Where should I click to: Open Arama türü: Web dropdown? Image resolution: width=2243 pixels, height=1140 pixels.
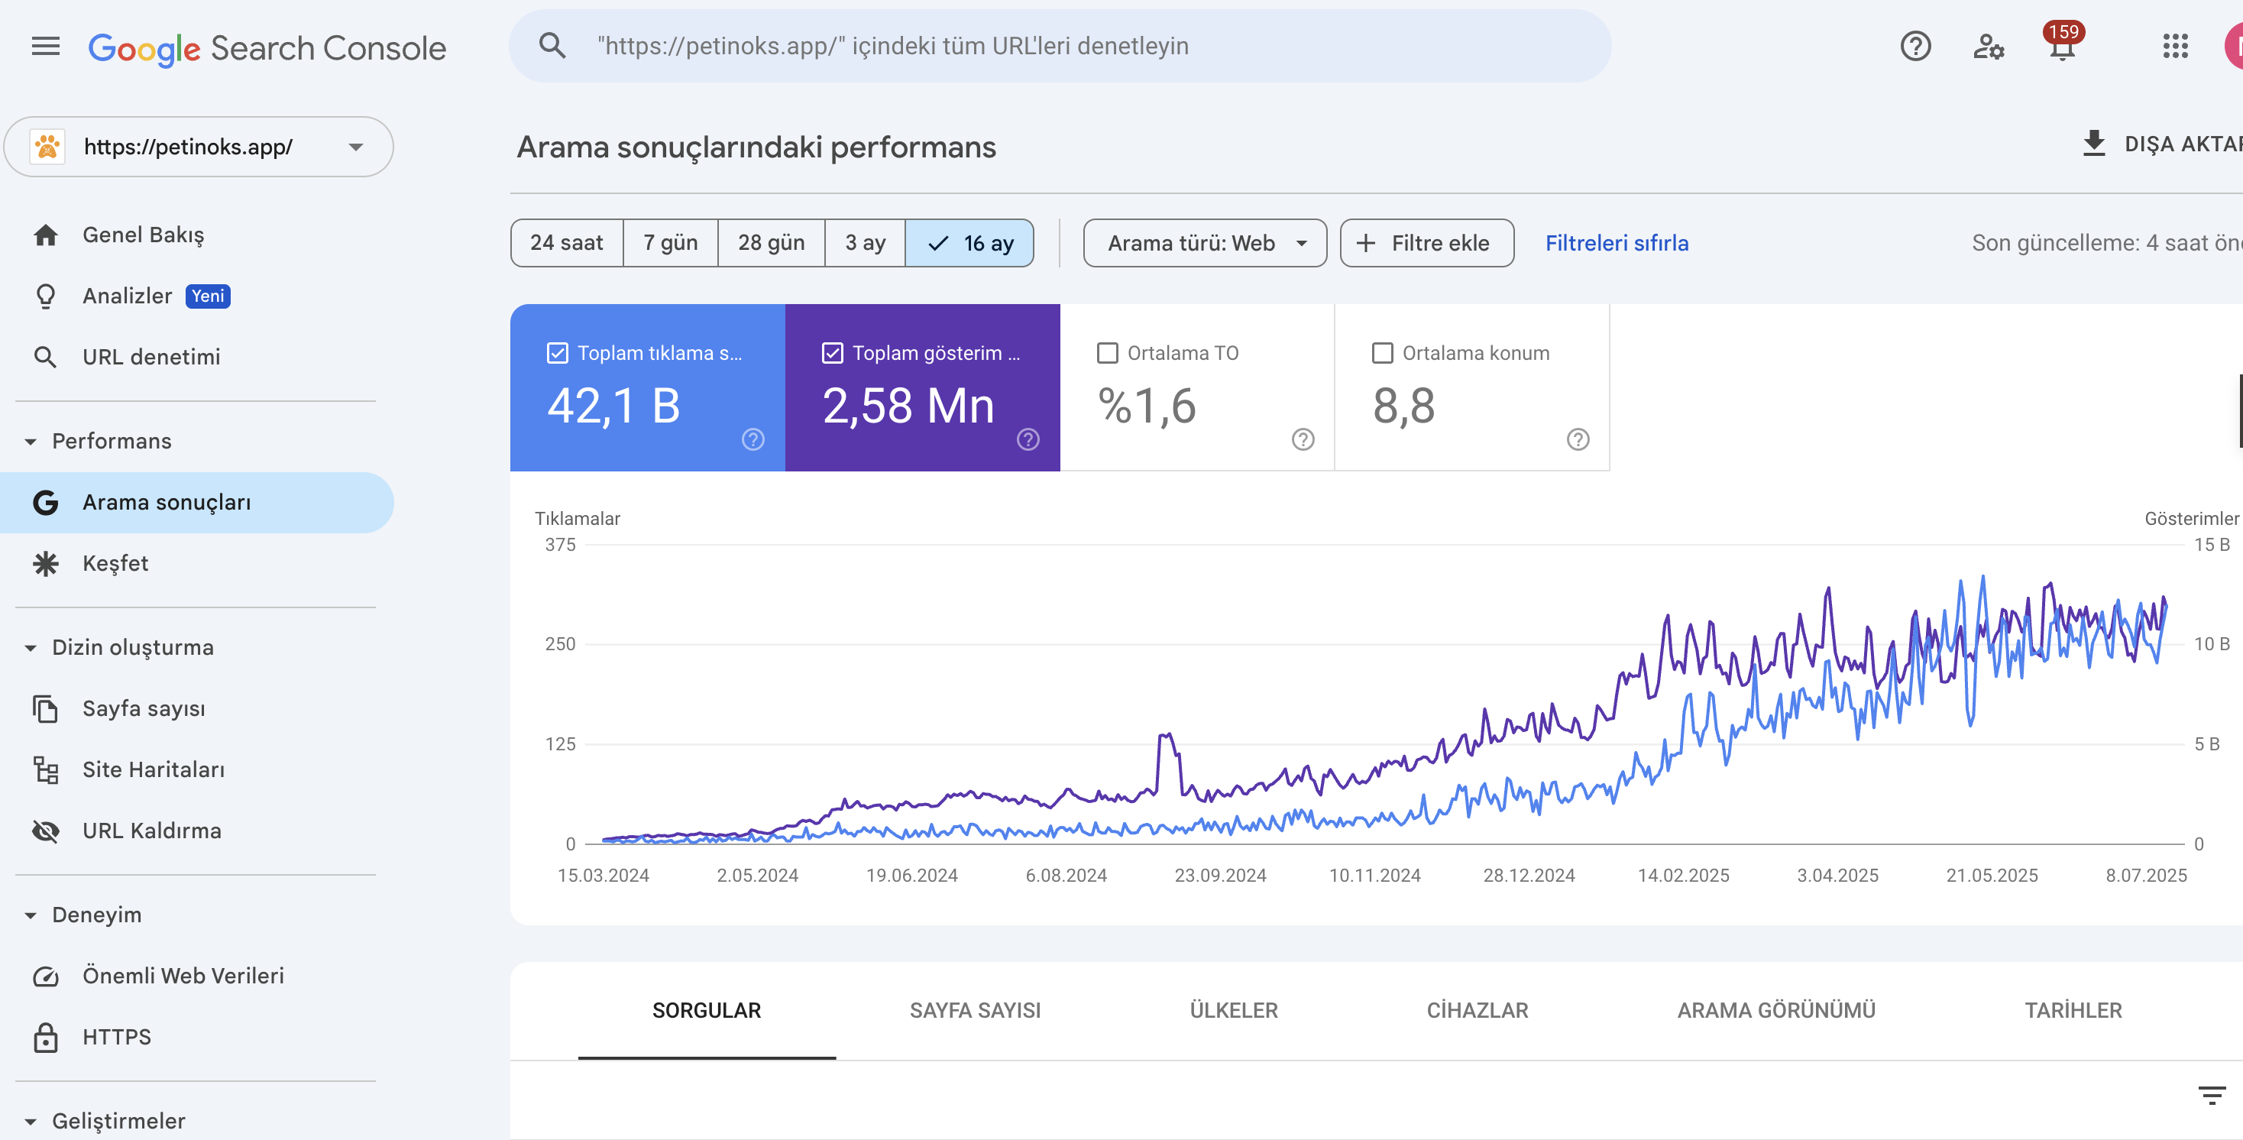(x=1204, y=243)
